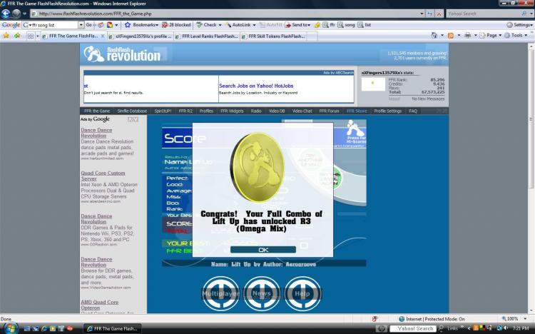535x334 pixels.
Task: Click the RSS feeds icon
Action: (451, 36)
